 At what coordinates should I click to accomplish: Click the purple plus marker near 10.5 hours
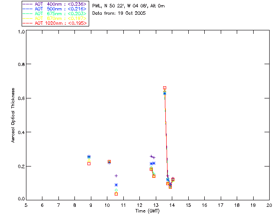click(116, 176)
